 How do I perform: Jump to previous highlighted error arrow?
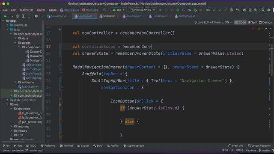pos(266,29)
